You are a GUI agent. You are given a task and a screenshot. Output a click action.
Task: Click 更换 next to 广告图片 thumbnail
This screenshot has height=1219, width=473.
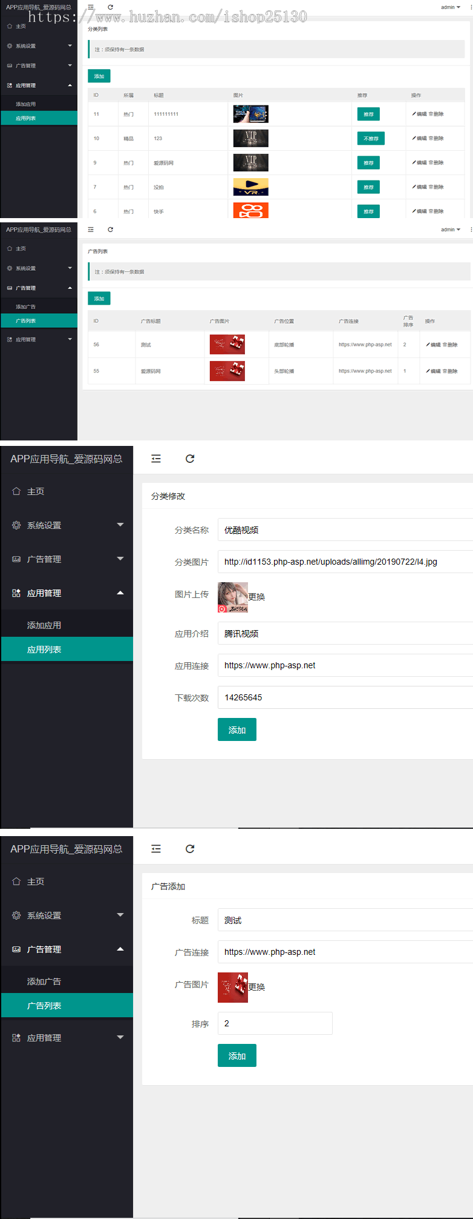click(256, 987)
